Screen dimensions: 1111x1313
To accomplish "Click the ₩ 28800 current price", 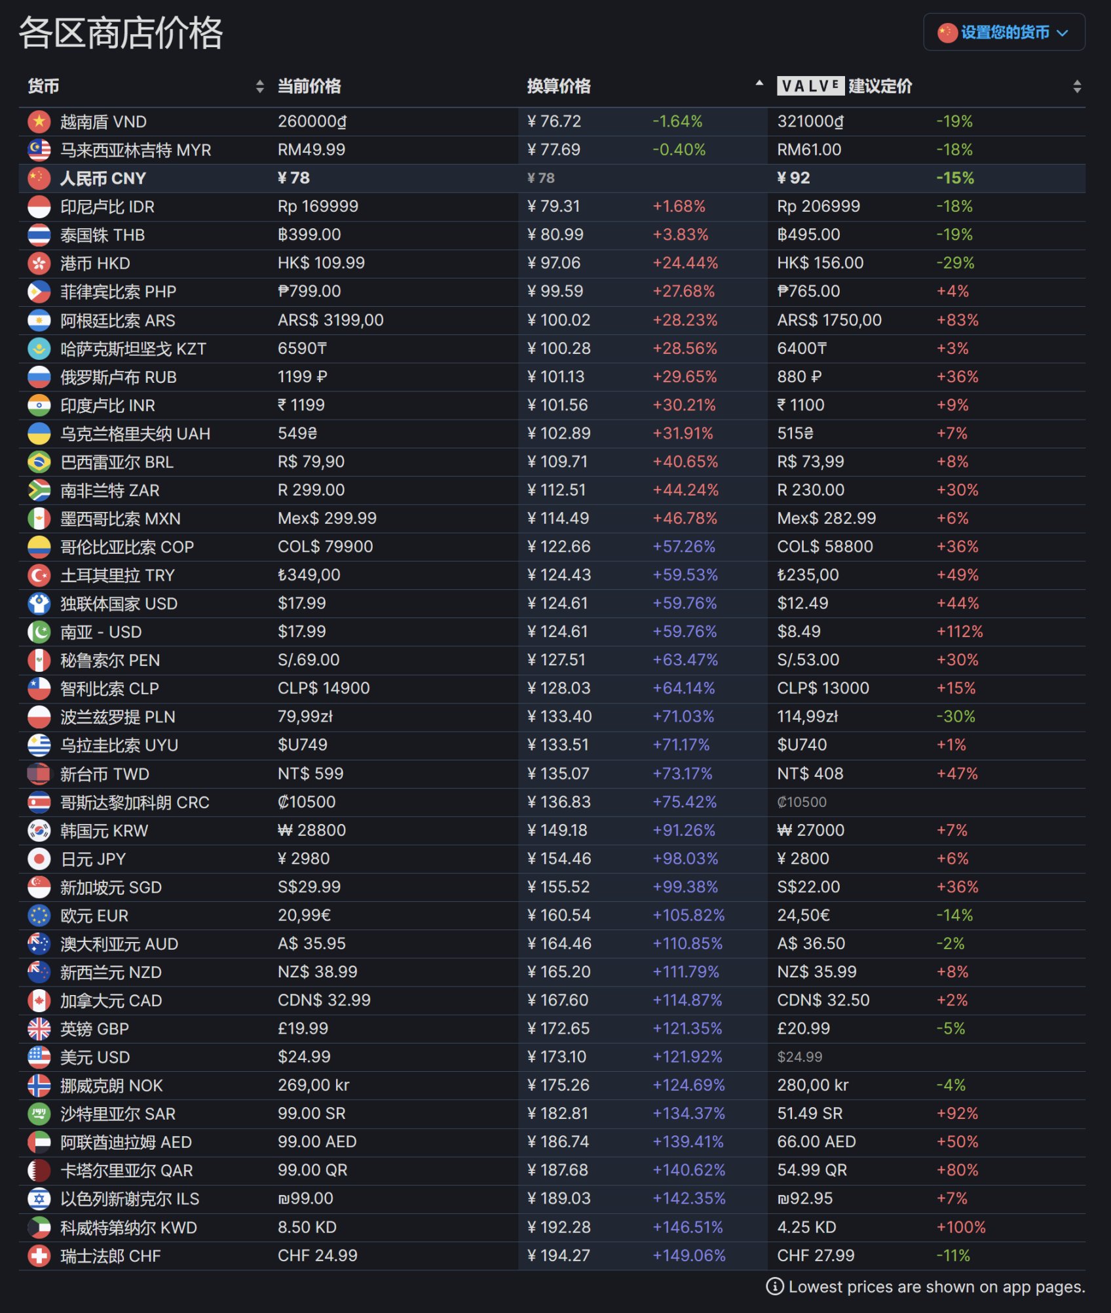I will (x=312, y=830).
